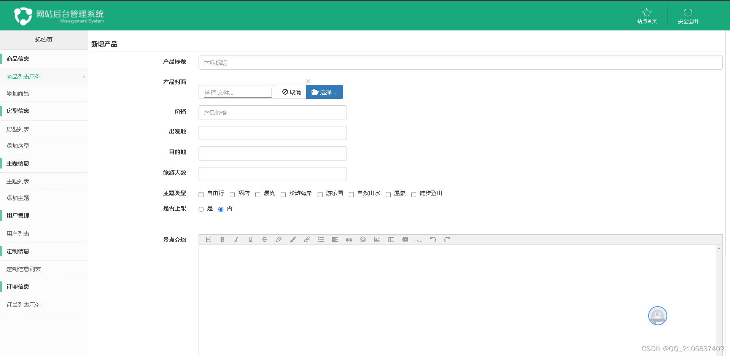Open text alignment options
This screenshot has height=356, width=730.
335,240
